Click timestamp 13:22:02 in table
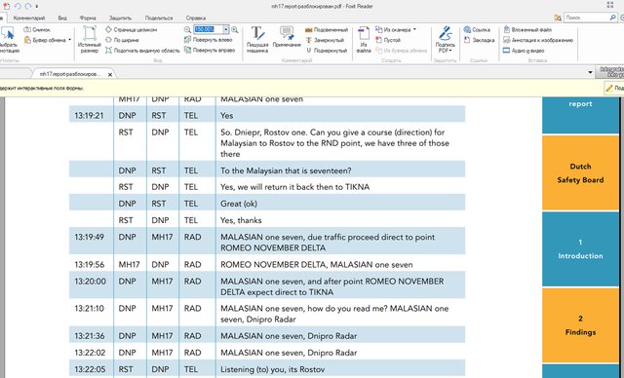The height and width of the screenshot is (378, 624). [x=90, y=353]
